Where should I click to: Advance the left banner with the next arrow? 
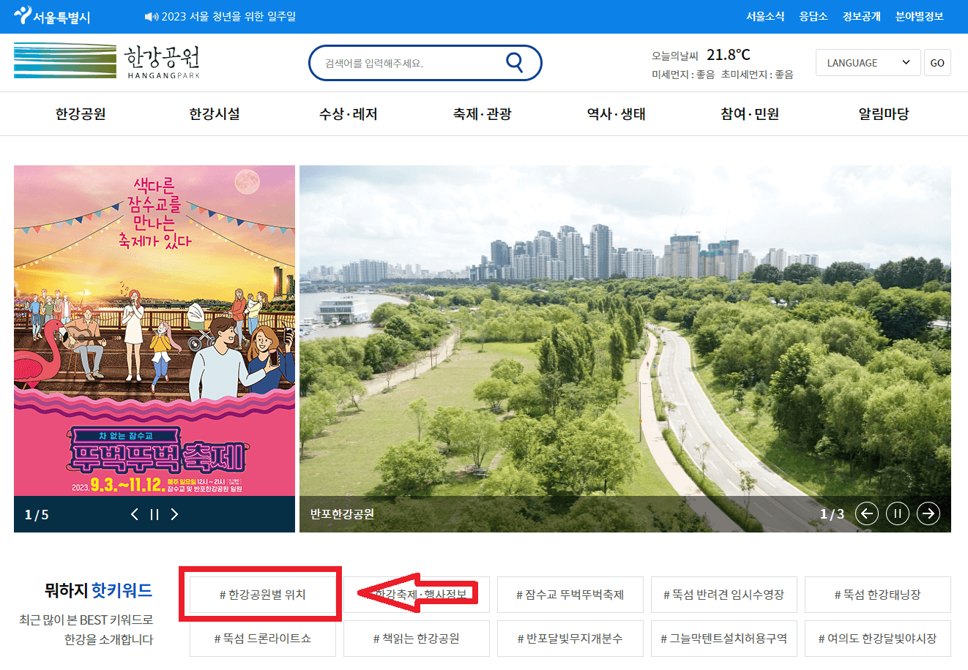click(x=175, y=514)
